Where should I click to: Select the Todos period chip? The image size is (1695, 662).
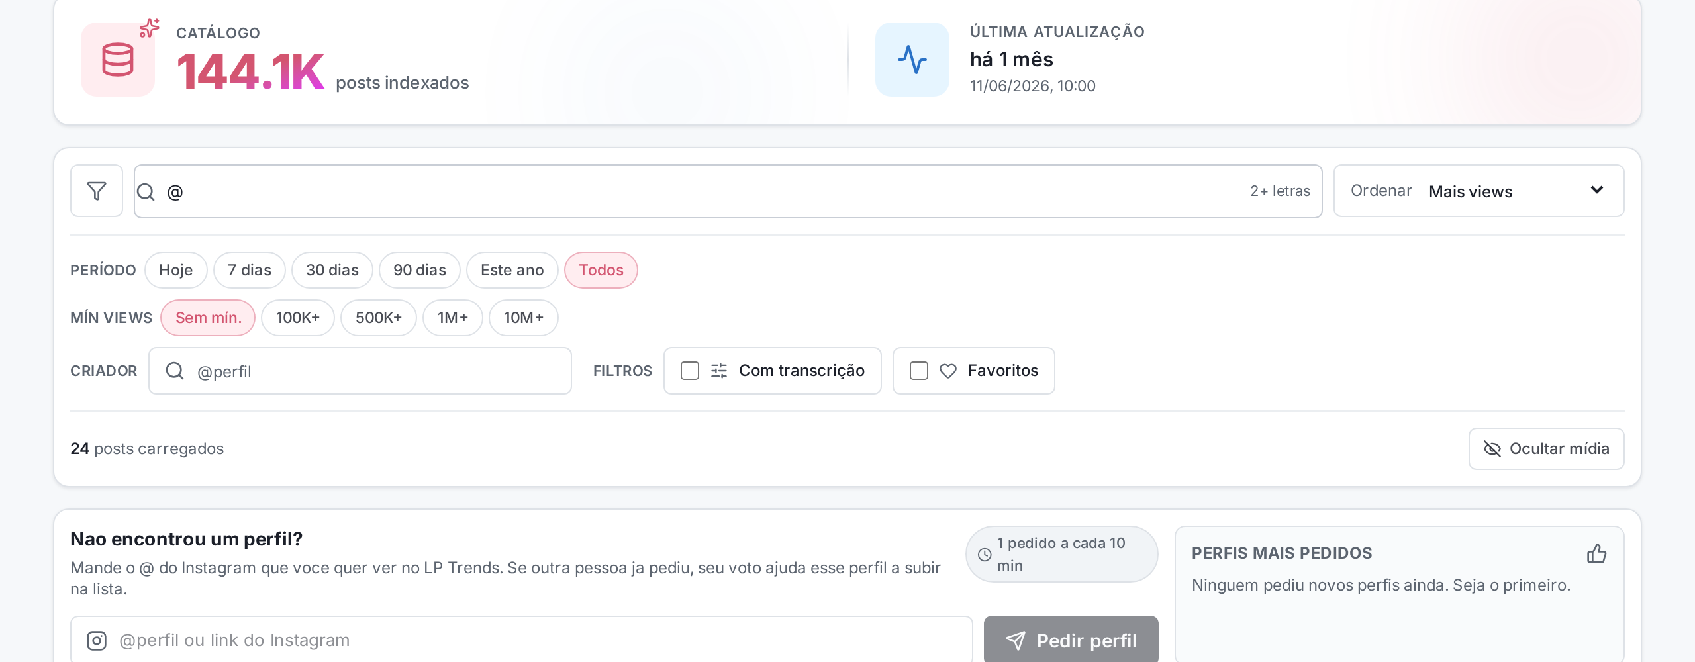click(x=601, y=270)
